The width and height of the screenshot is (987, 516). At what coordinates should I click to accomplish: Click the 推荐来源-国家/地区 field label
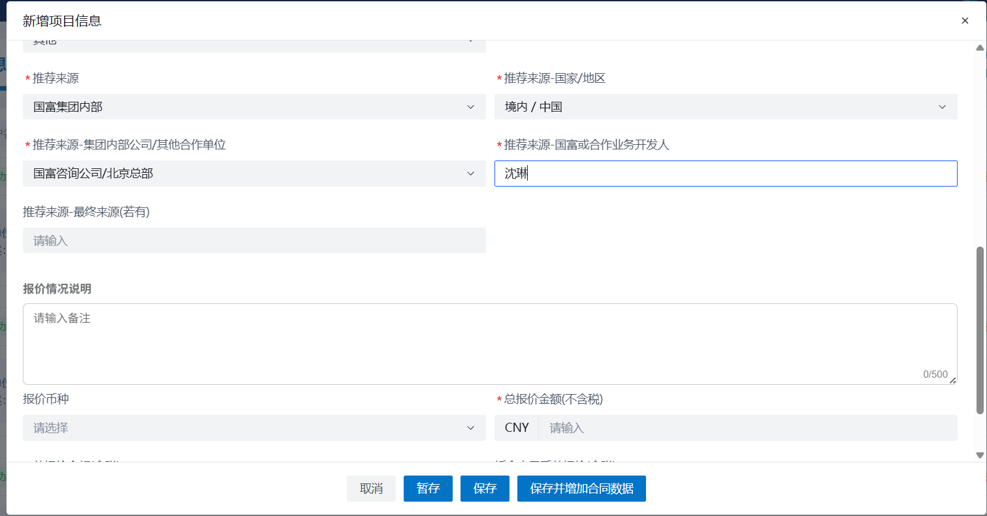[555, 78]
